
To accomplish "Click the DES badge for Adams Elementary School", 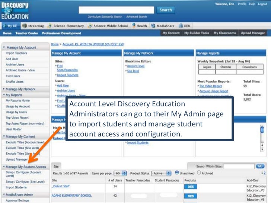I will tap(191, 196).
